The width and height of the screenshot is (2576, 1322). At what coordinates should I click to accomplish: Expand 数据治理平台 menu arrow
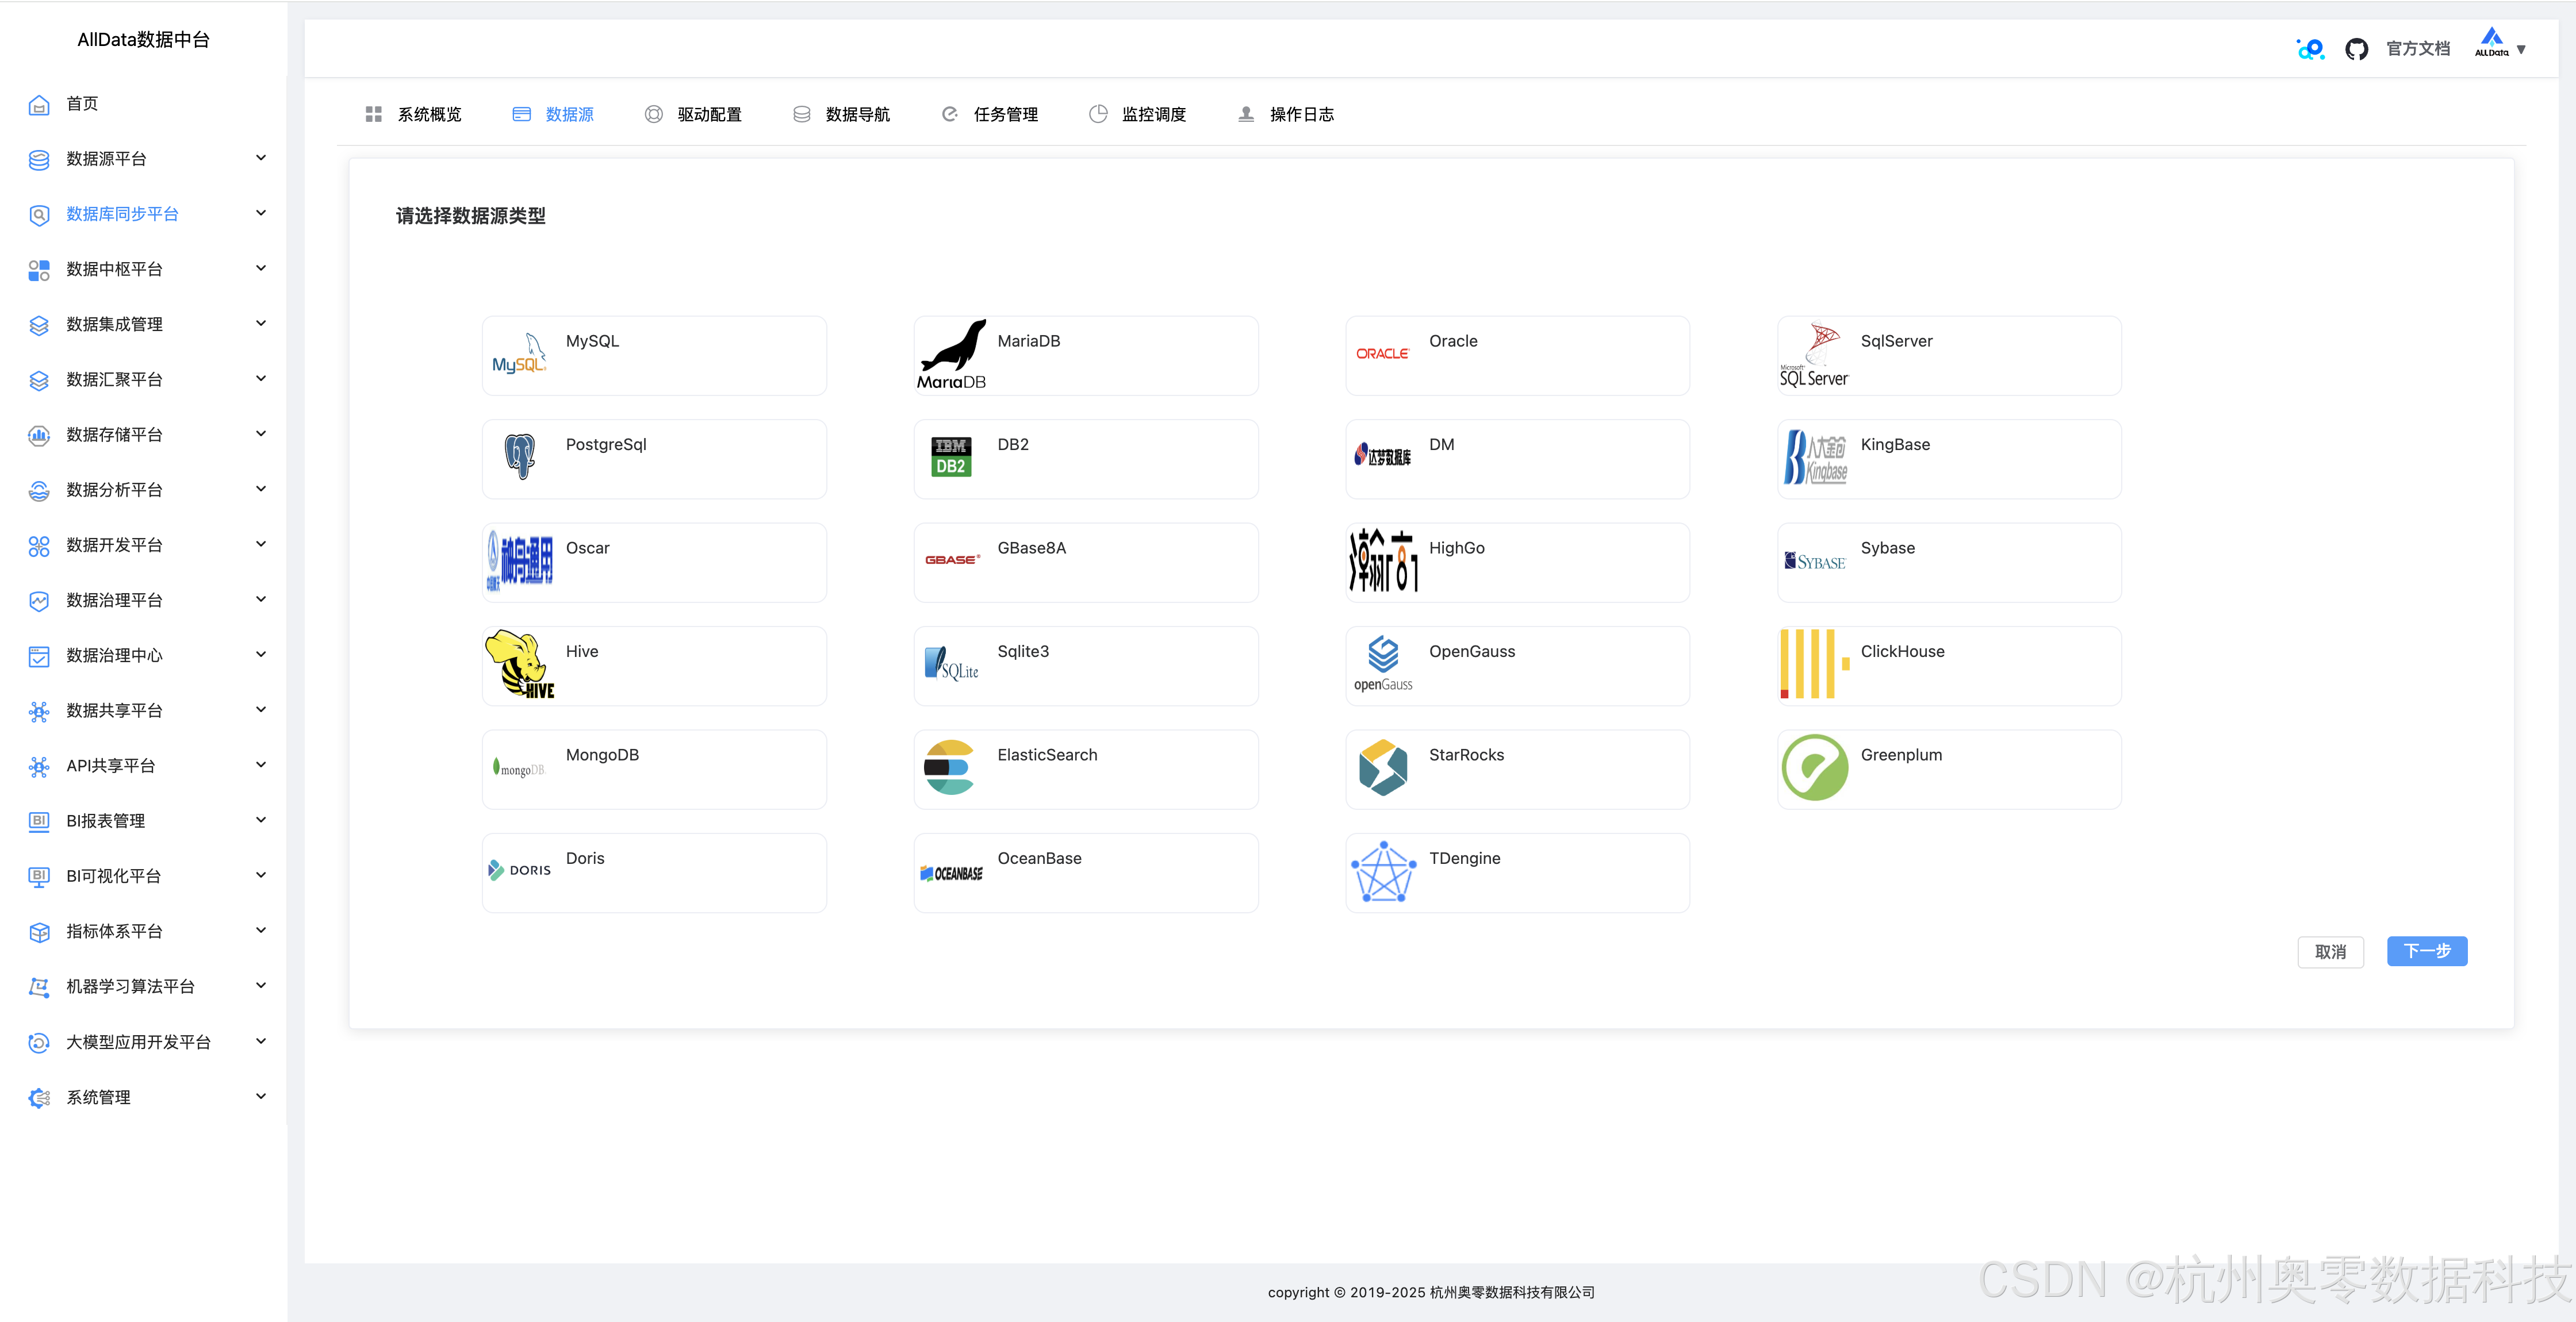[x=261, y=599]
